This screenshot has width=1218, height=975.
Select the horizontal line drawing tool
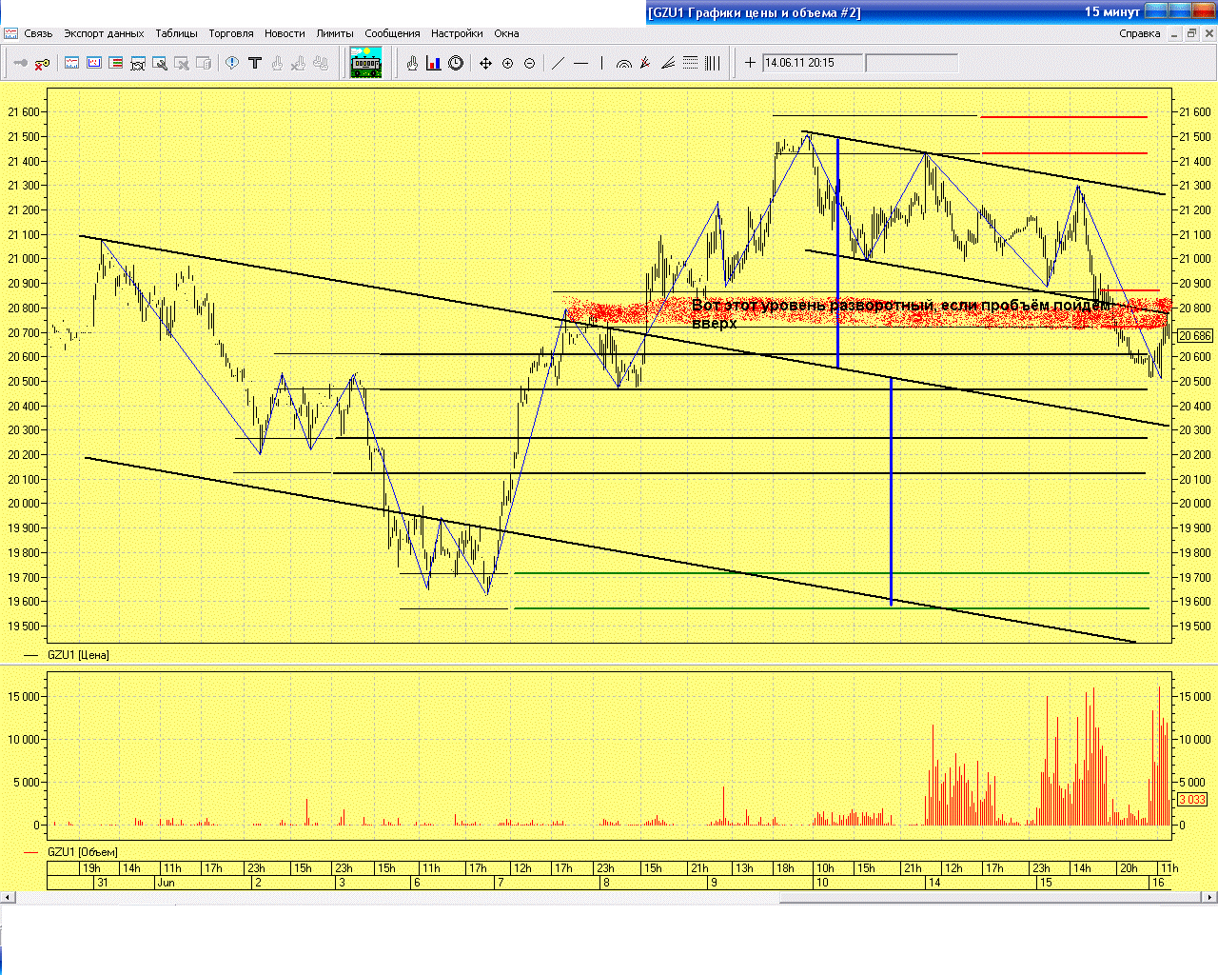(580, 64)
